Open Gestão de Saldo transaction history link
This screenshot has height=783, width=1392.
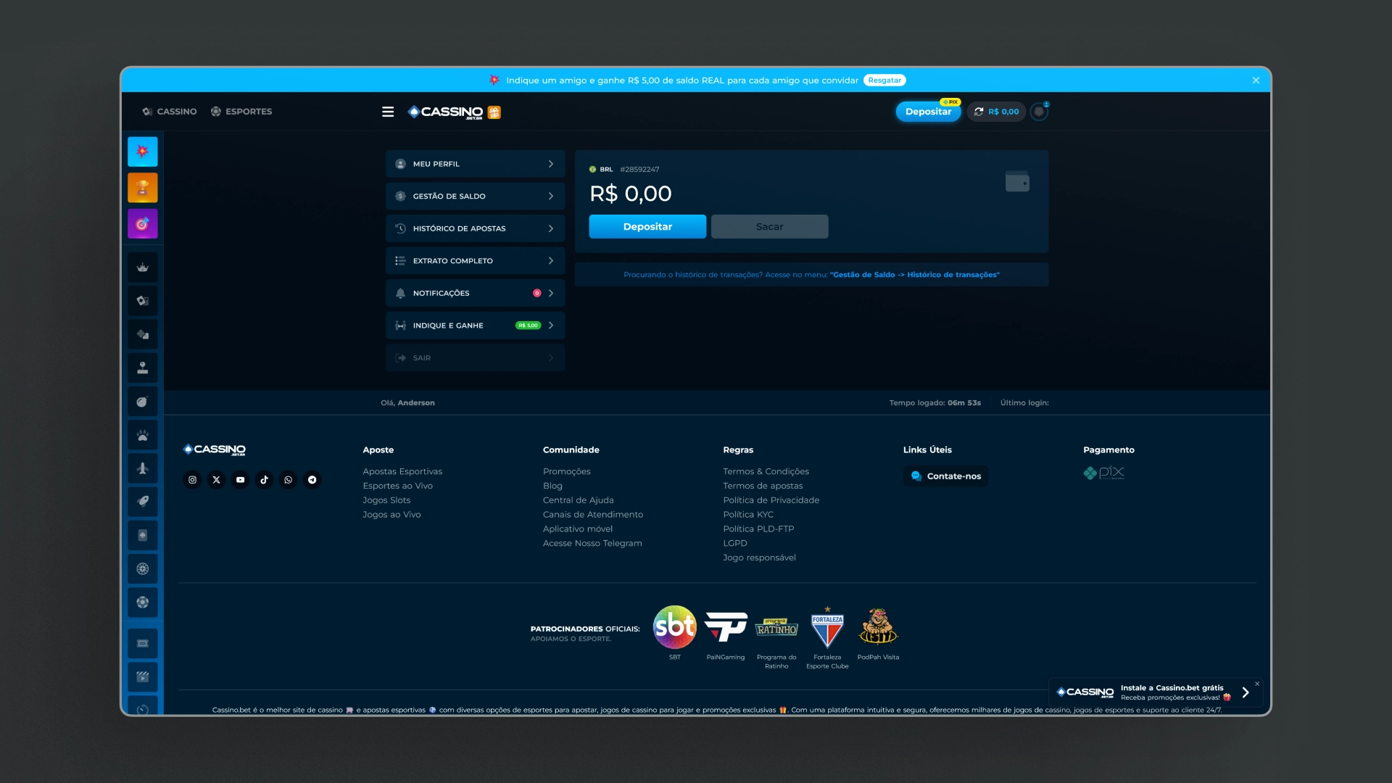click(915, 275)
